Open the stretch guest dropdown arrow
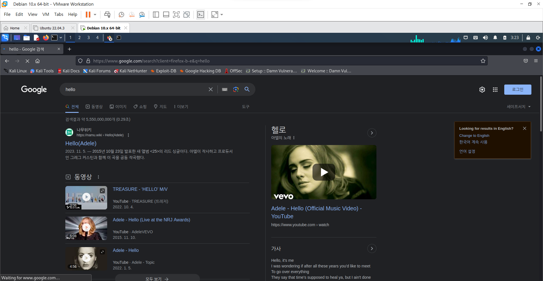This screenshot has width=543, height=281. pos(222,14)
